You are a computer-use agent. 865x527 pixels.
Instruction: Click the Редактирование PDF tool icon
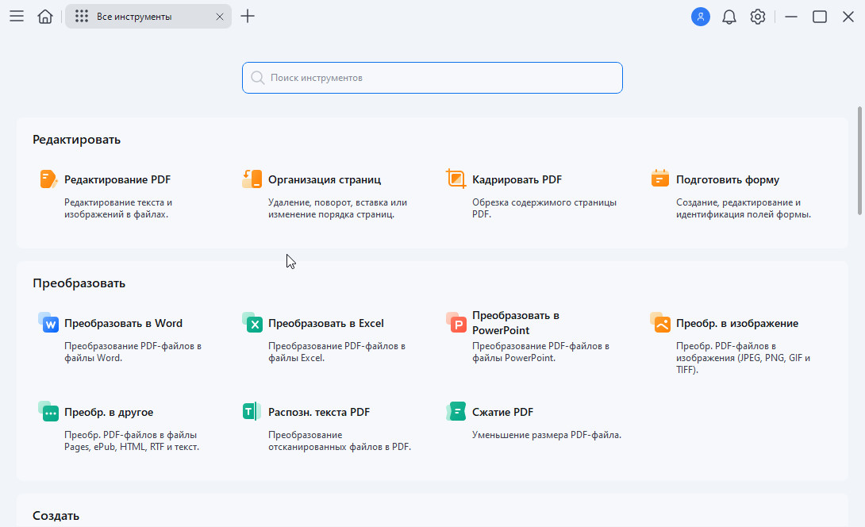click(x=48, y=179)
